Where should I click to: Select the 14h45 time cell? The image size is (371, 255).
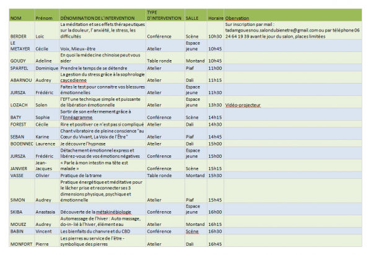pyautogui.click(x=216, y=134)
